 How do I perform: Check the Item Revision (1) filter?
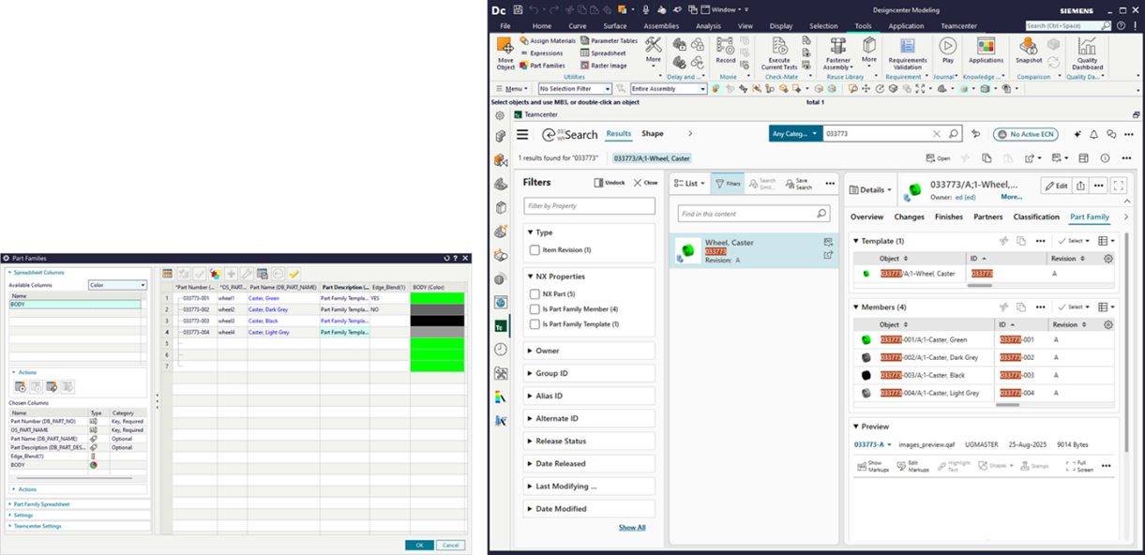click(535, 250)
